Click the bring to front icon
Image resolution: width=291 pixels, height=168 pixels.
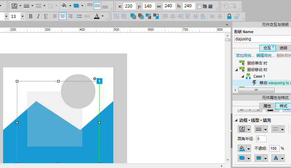[133, 16]
